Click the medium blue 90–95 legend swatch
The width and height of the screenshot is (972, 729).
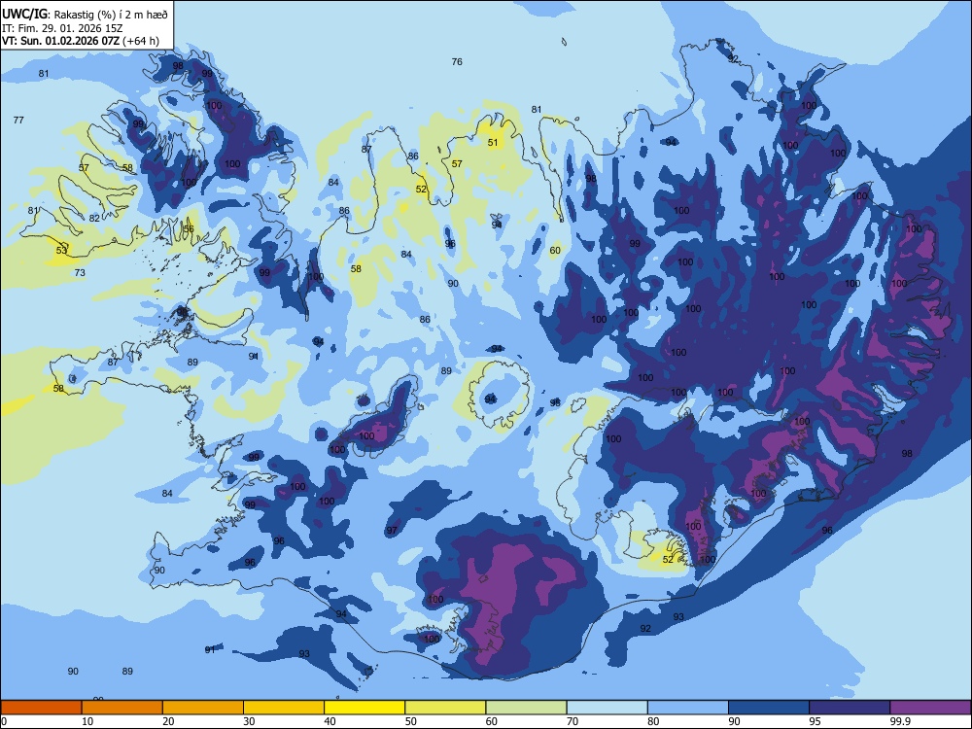pyautogui.click(x=769, y=708)
